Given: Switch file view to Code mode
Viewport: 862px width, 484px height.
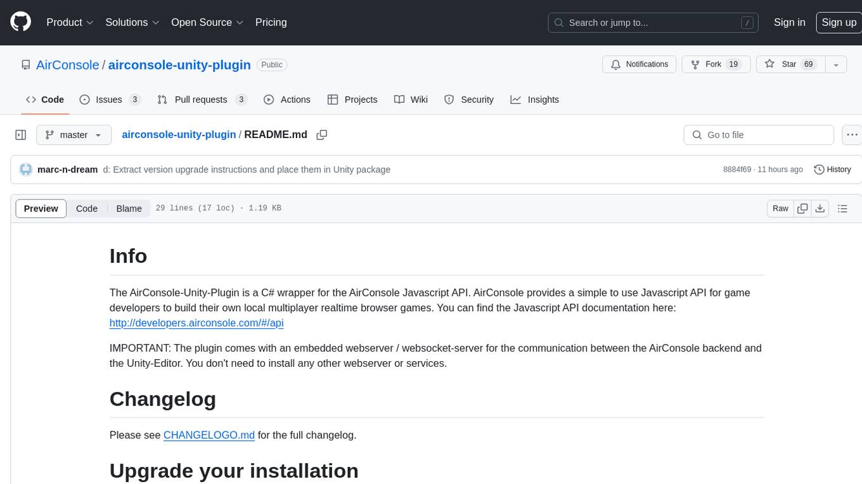Looking at the screenshot, I should [x=87, y=208].
